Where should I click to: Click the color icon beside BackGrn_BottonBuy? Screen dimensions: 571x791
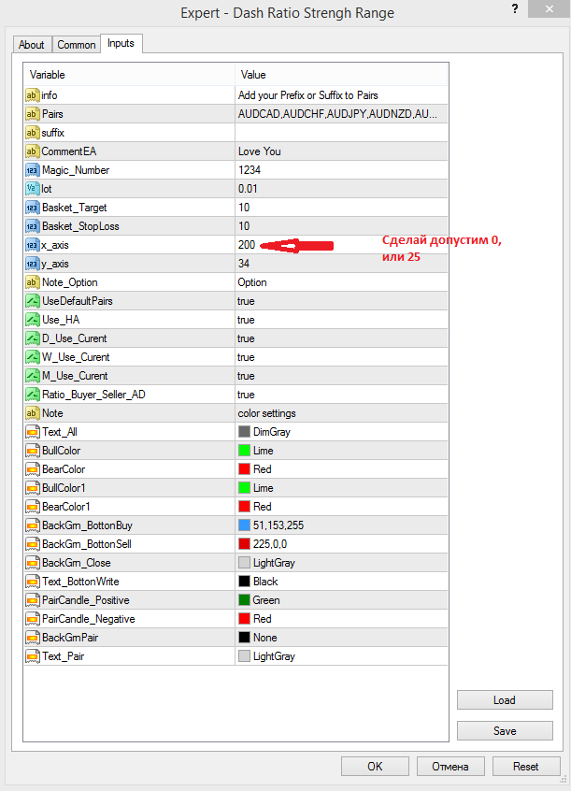point(33,525)
